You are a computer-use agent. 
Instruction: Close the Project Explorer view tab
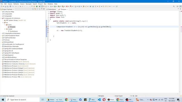[14, 9]
